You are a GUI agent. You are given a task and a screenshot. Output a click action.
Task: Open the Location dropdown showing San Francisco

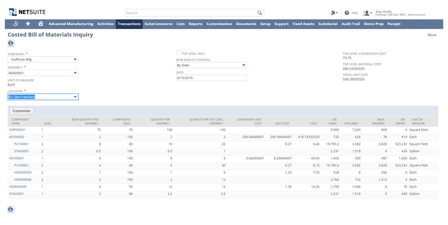43,97
